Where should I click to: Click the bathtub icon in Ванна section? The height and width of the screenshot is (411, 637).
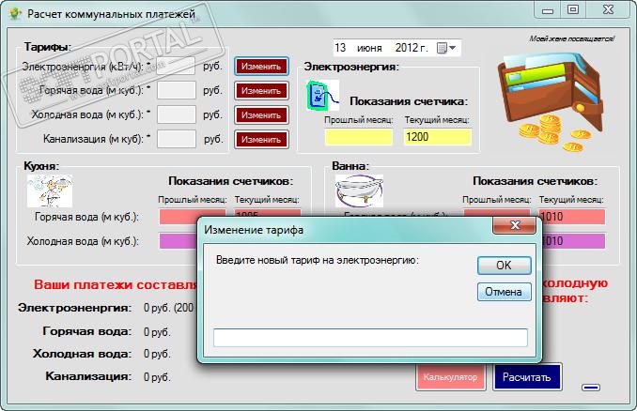pyautogui.click(x=359, y=191)
